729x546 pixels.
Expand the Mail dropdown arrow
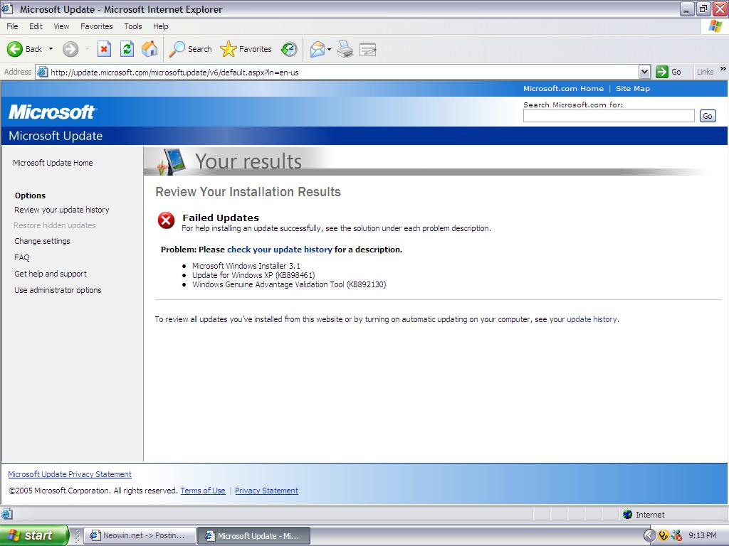point(329,49)
